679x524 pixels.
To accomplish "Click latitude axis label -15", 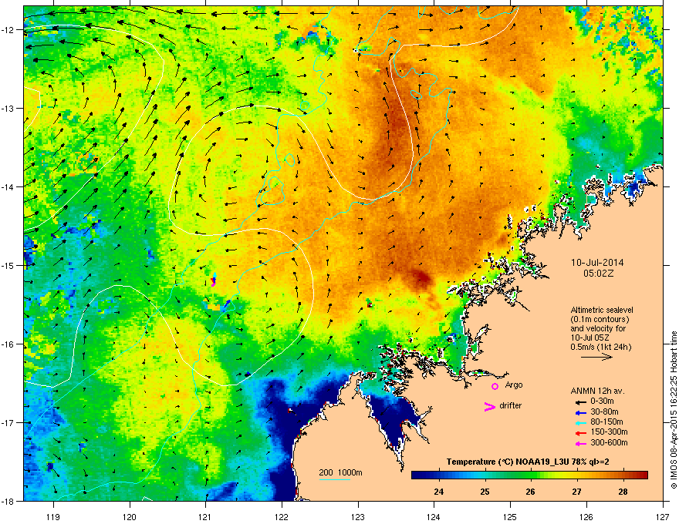I will pyautogui.click(x=8, y=265).
